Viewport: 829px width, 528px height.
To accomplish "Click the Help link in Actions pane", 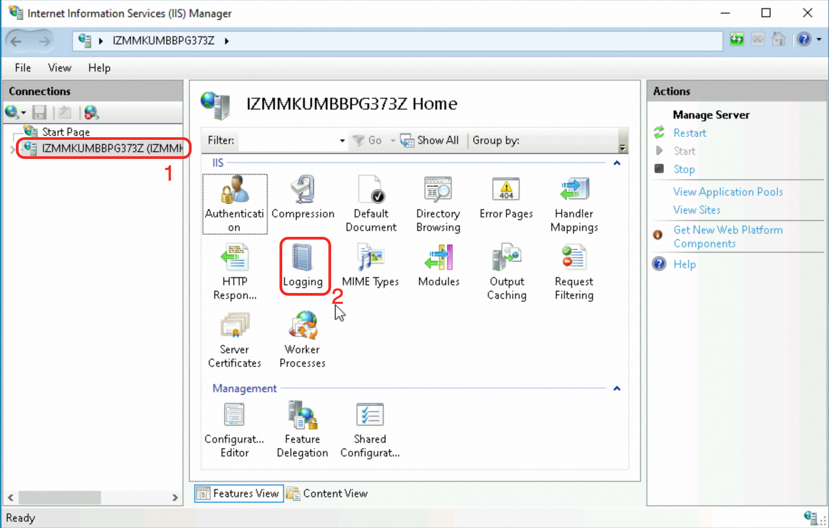I will tap(684, 264).
